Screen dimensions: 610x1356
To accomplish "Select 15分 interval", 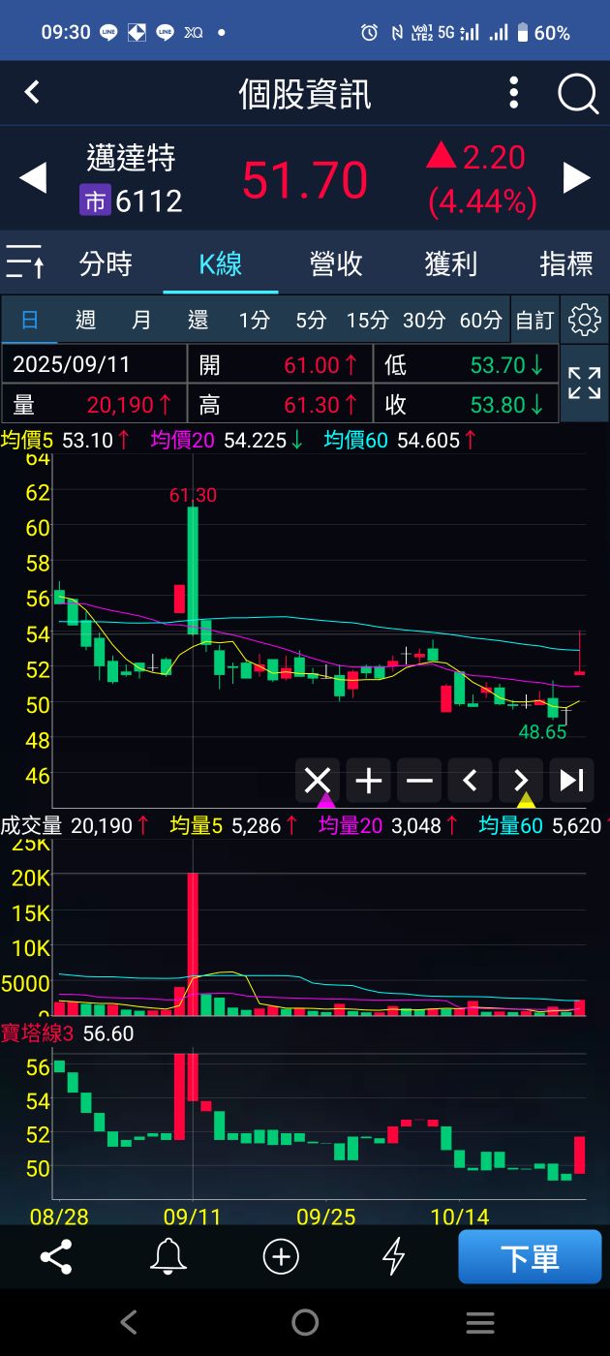I will point(367,320).
